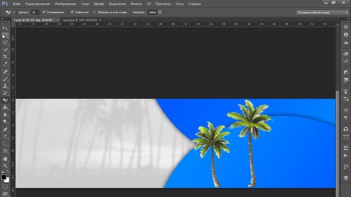
Task: Select the Quick Selection tool
Action: 5,50
